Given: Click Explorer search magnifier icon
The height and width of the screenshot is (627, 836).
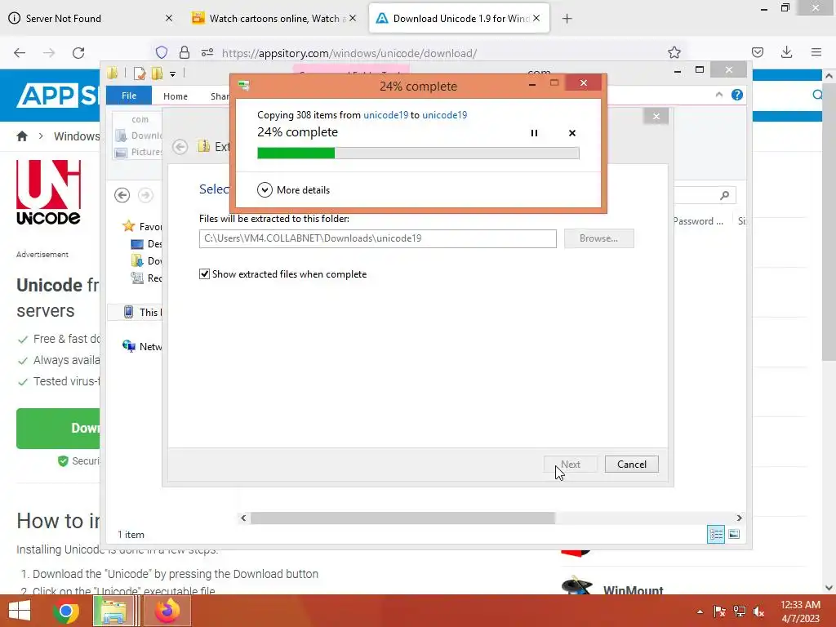Looking at the screenshot, I should click(725, 196).
